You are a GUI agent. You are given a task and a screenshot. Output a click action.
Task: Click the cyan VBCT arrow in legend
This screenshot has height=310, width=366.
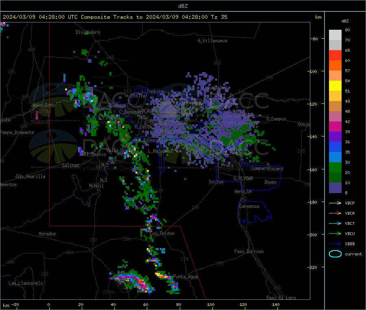tap(335, 223)
